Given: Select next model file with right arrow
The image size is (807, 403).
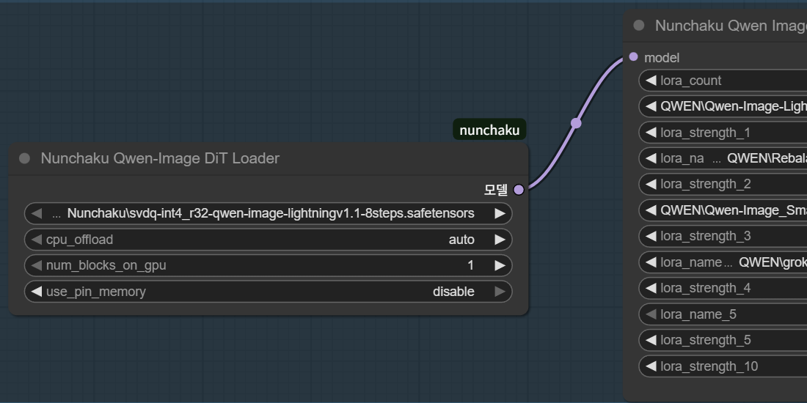Looking at the screenshot, I should click(500, 213).
